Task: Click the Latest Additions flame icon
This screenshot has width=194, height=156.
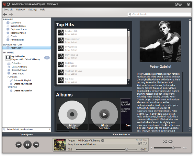Action: 9,67
